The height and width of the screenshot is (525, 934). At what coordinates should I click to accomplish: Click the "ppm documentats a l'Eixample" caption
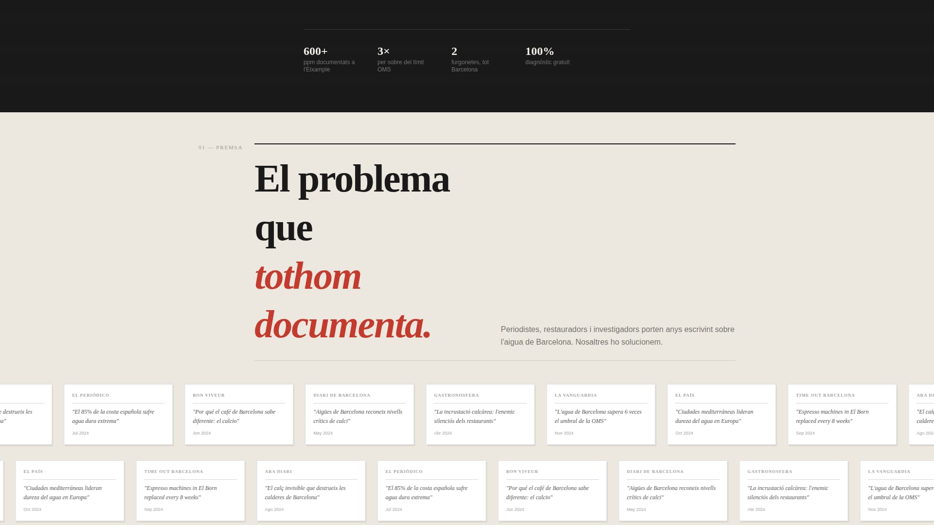(x=329, y=66)
